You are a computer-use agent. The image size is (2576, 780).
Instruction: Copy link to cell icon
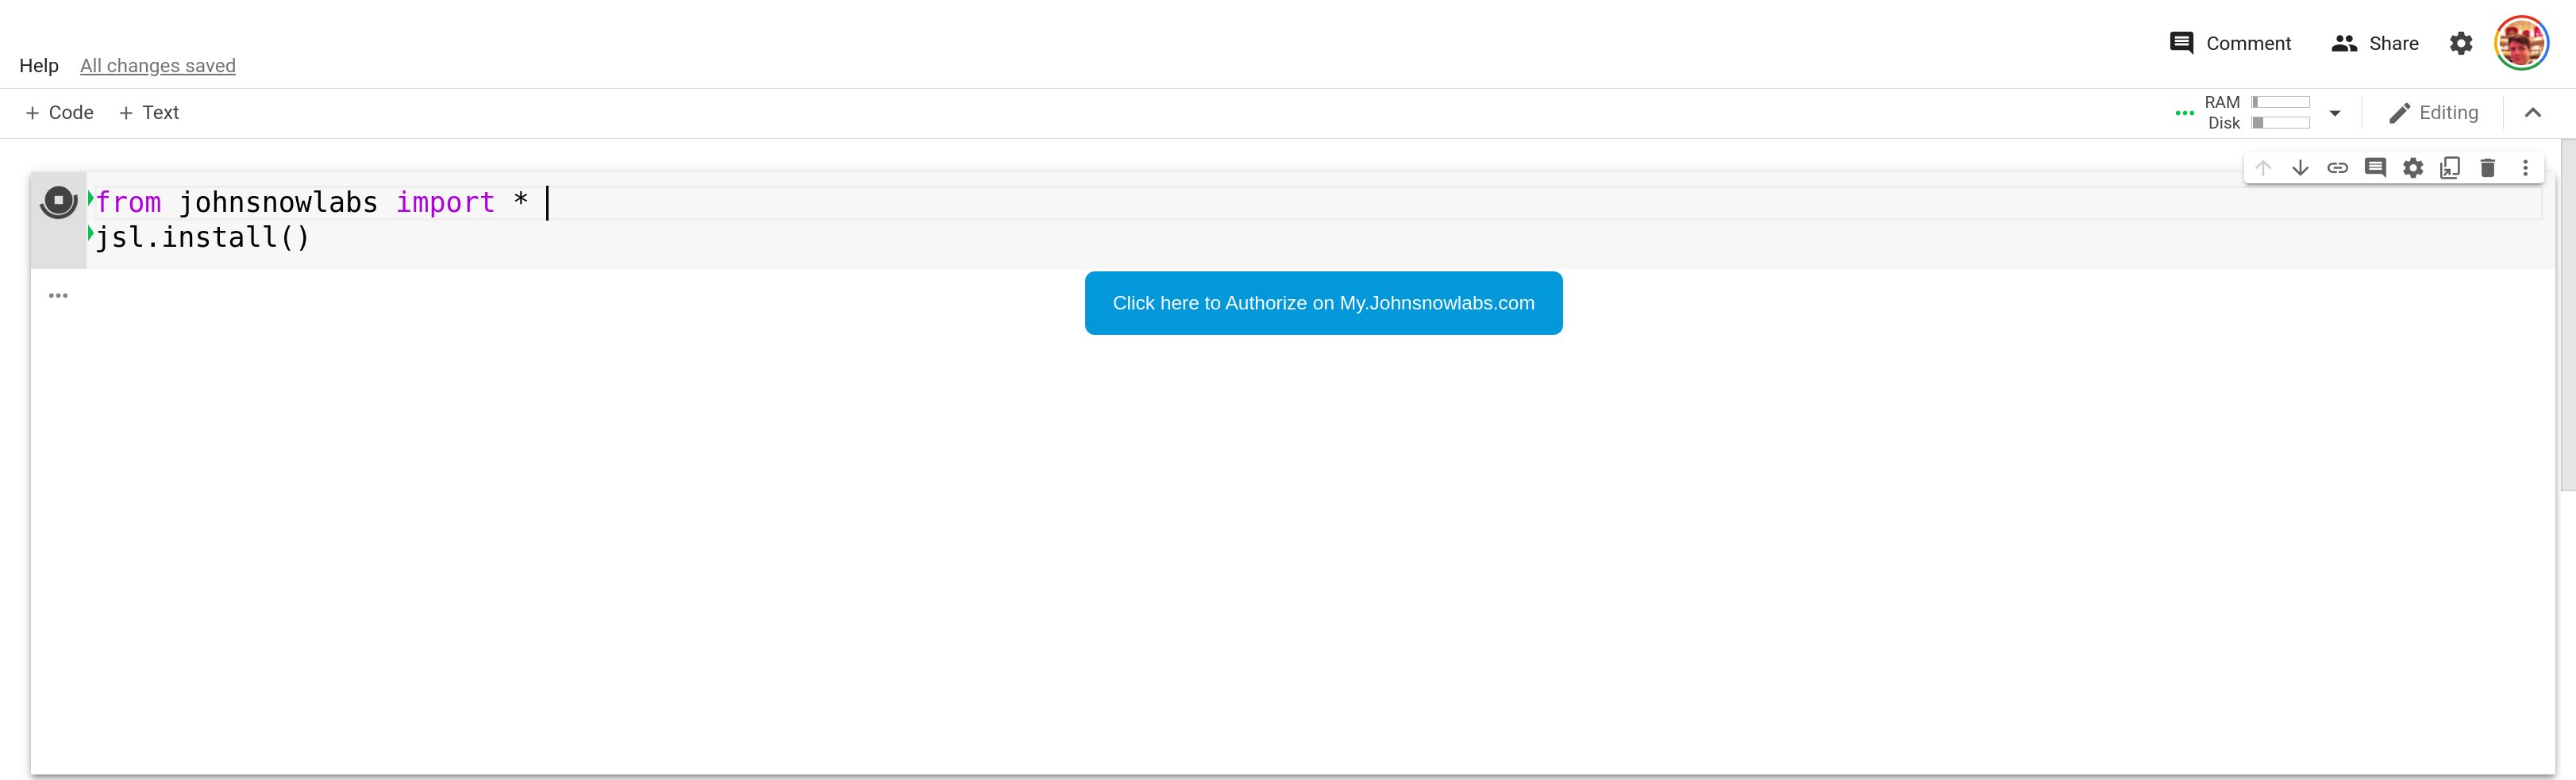pyautogui.click(x=2337, y=168)
